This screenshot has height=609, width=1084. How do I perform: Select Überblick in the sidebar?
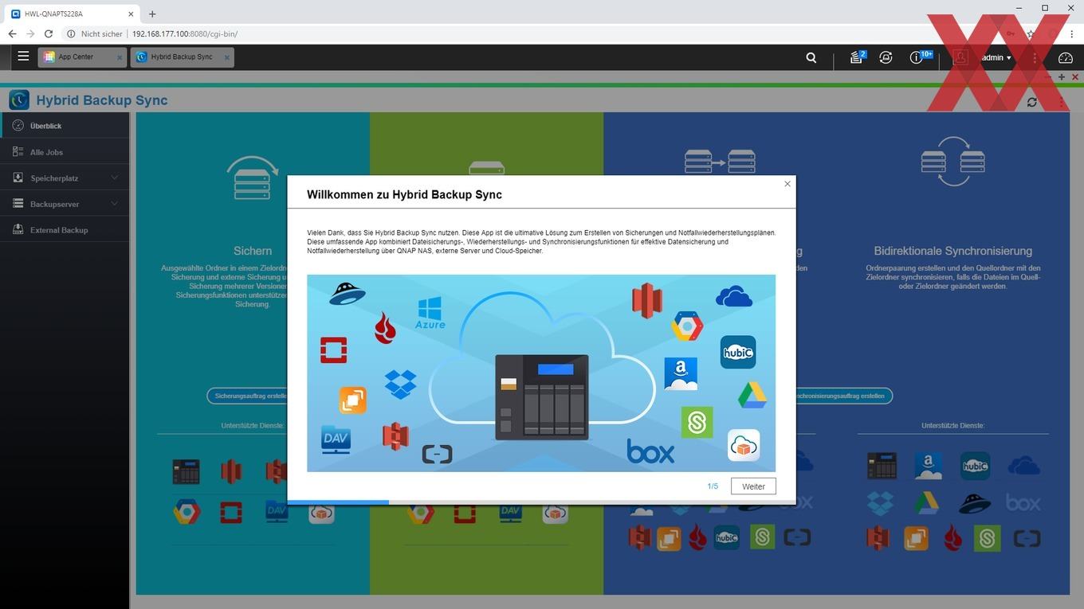coord(65,126)
